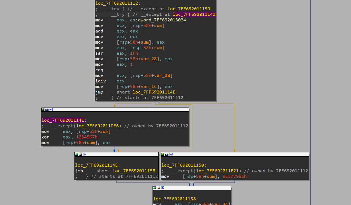Click group nodes icon on loc_7FF692011141 block
351x205 pixels.
51,109
